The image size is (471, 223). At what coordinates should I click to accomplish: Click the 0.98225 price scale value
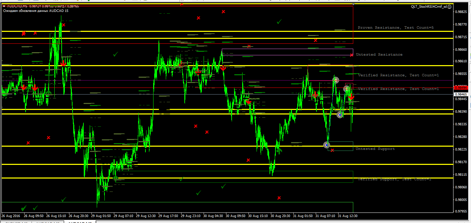[460, 149]
